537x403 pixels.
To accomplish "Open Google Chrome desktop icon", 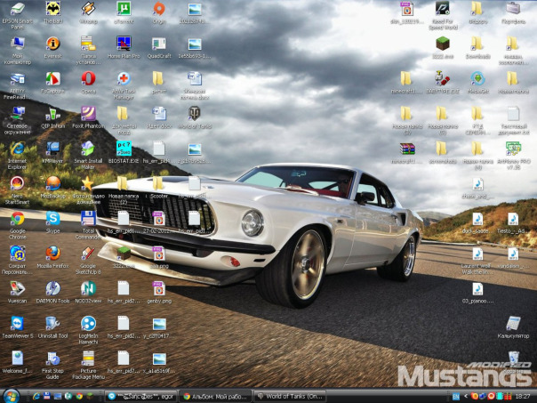I will [17, 219].
